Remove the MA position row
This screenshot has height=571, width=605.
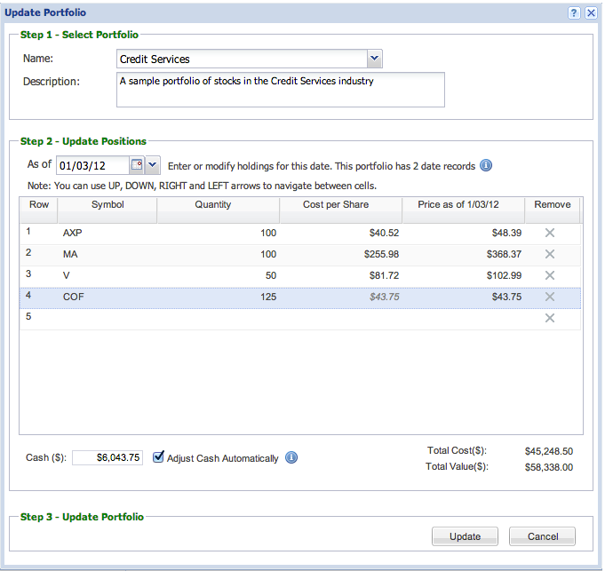[x=550, y=254]
